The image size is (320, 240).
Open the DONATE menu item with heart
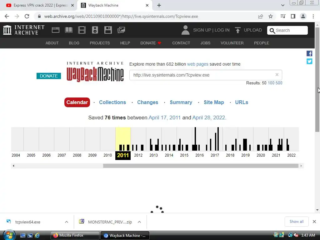tap(151, 43)
